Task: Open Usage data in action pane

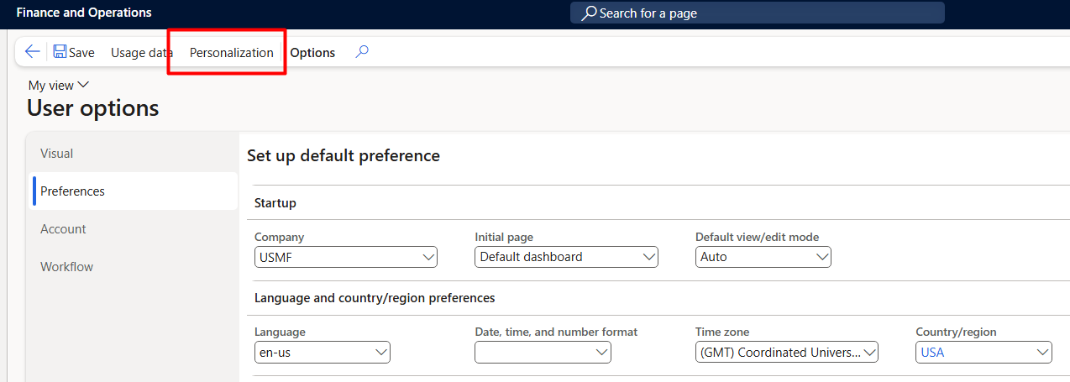Action: pyautogui.click(x=142, y=52)
